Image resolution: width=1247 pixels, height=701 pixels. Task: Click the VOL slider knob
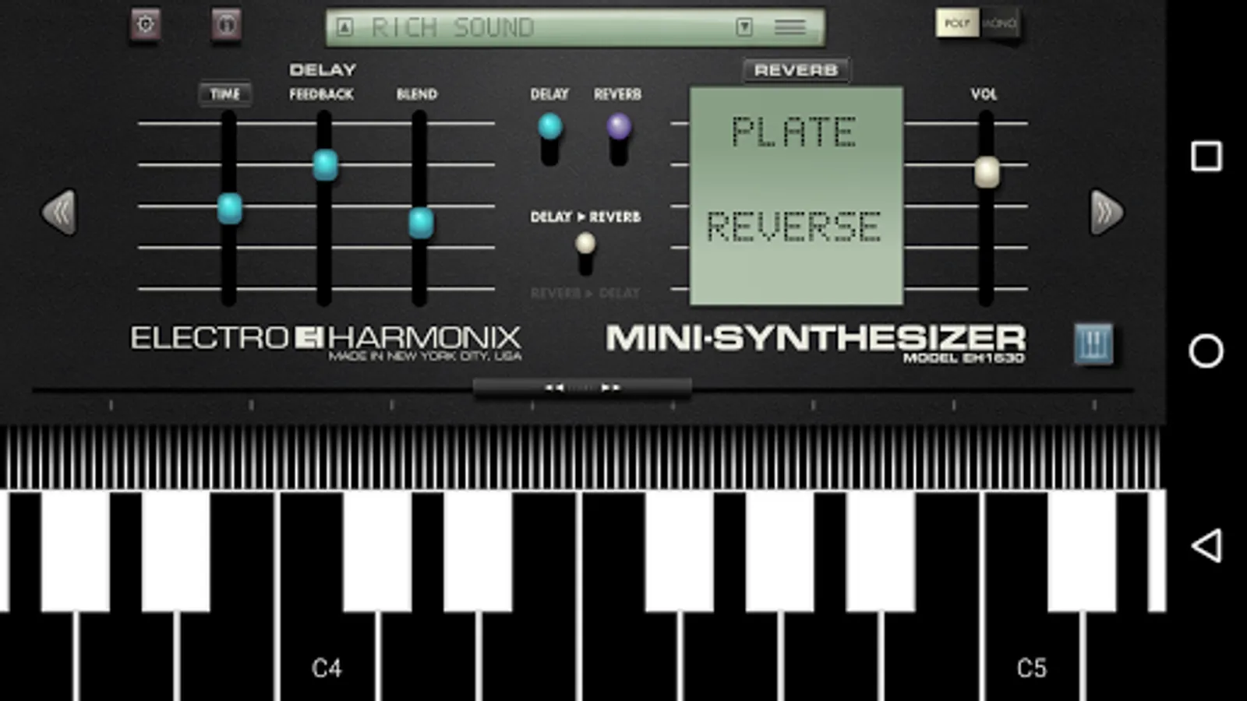click(x=987, y=172)
